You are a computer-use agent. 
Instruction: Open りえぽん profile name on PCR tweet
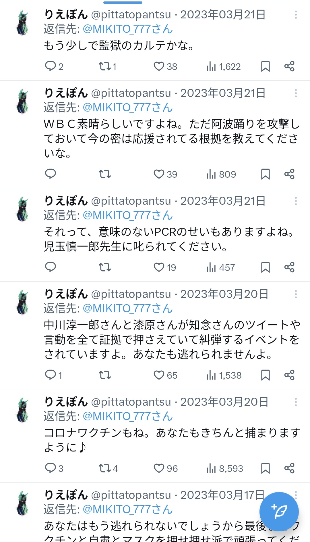66,201
